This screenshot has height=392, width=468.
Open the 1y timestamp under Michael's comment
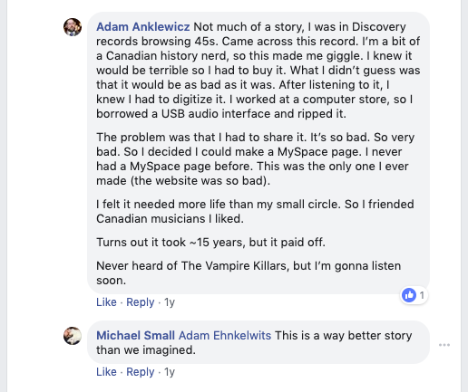[x=170, y=372]
